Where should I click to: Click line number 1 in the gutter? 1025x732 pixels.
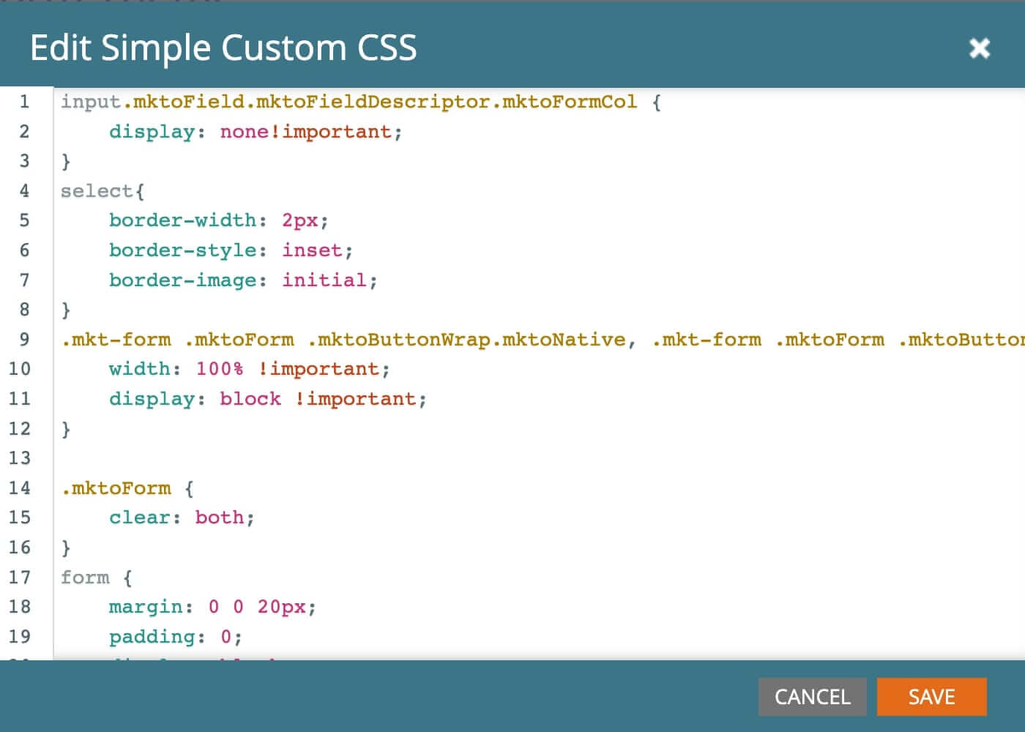tap(24, 102)
